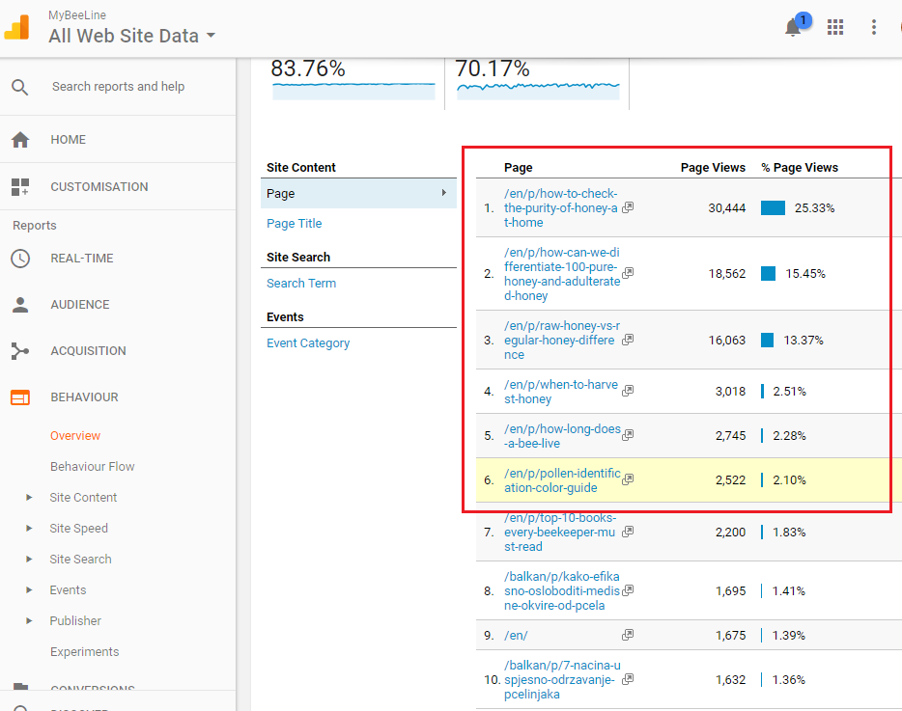The image size is (902, 711).
Task: Open the /en/p/when-to-harvest-honey page link
Action: pyautogui.click(x=560, y=392)
